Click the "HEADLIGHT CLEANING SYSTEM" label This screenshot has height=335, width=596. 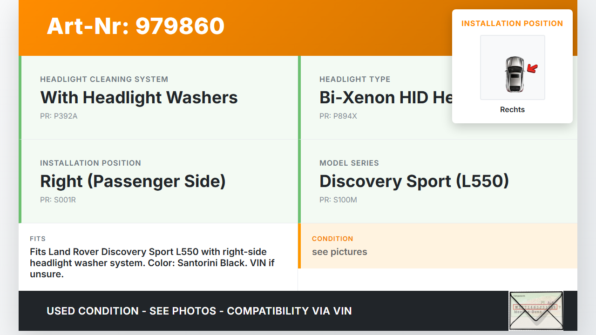[104, 79]
